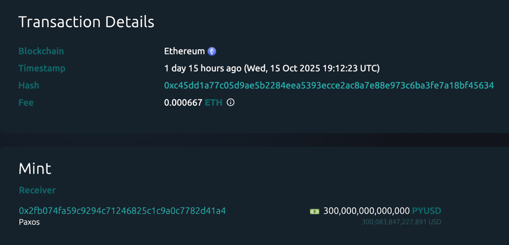
Task: Click the Transaction Details heading
Action: [x=86, y=22]
